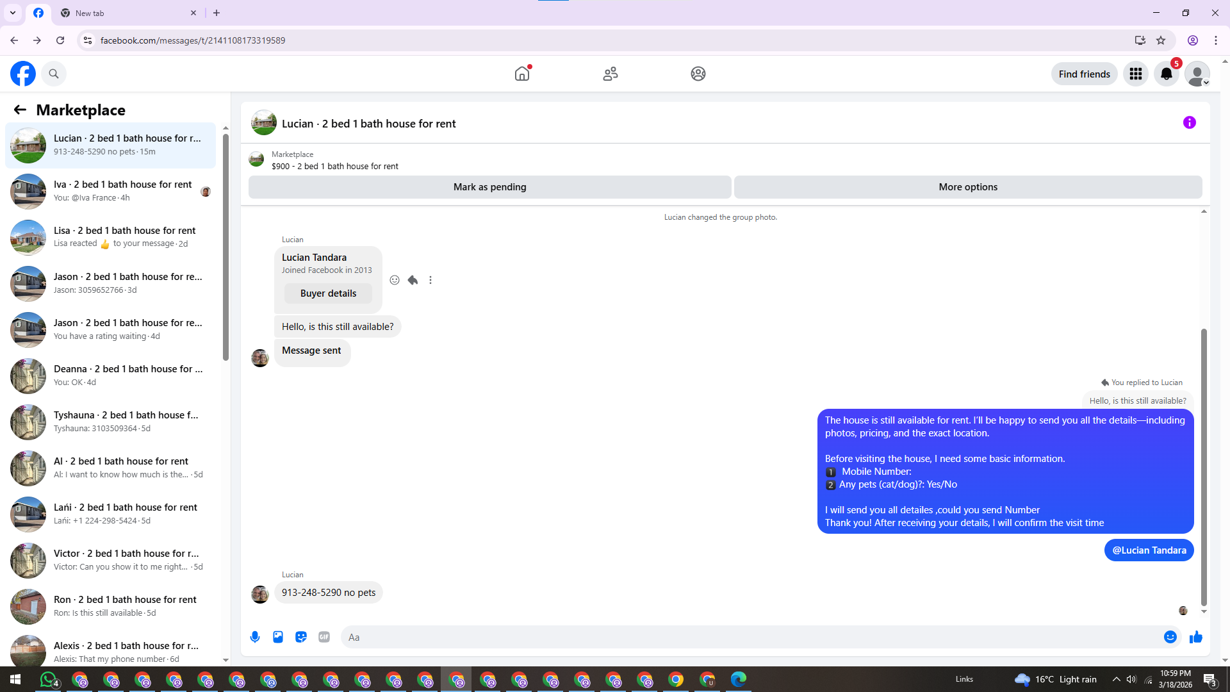
Task: Open the three-dot message options menu
Action: (x=430, y=280)
